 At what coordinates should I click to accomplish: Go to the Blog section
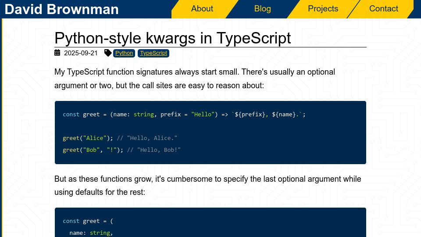(x=262, y=9)
